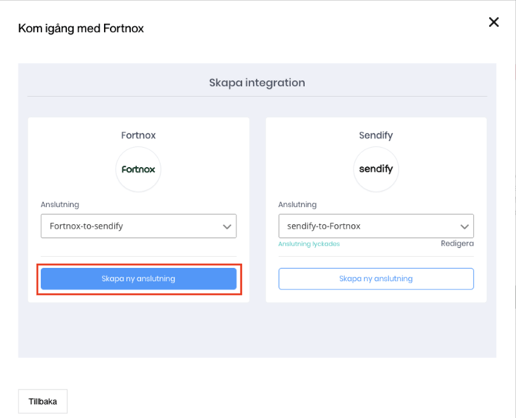The width and height of the screenshot is (516, 418).
Task: Click the Anslutning label in the Fortnox card
Action: click(x=60, y=205)
